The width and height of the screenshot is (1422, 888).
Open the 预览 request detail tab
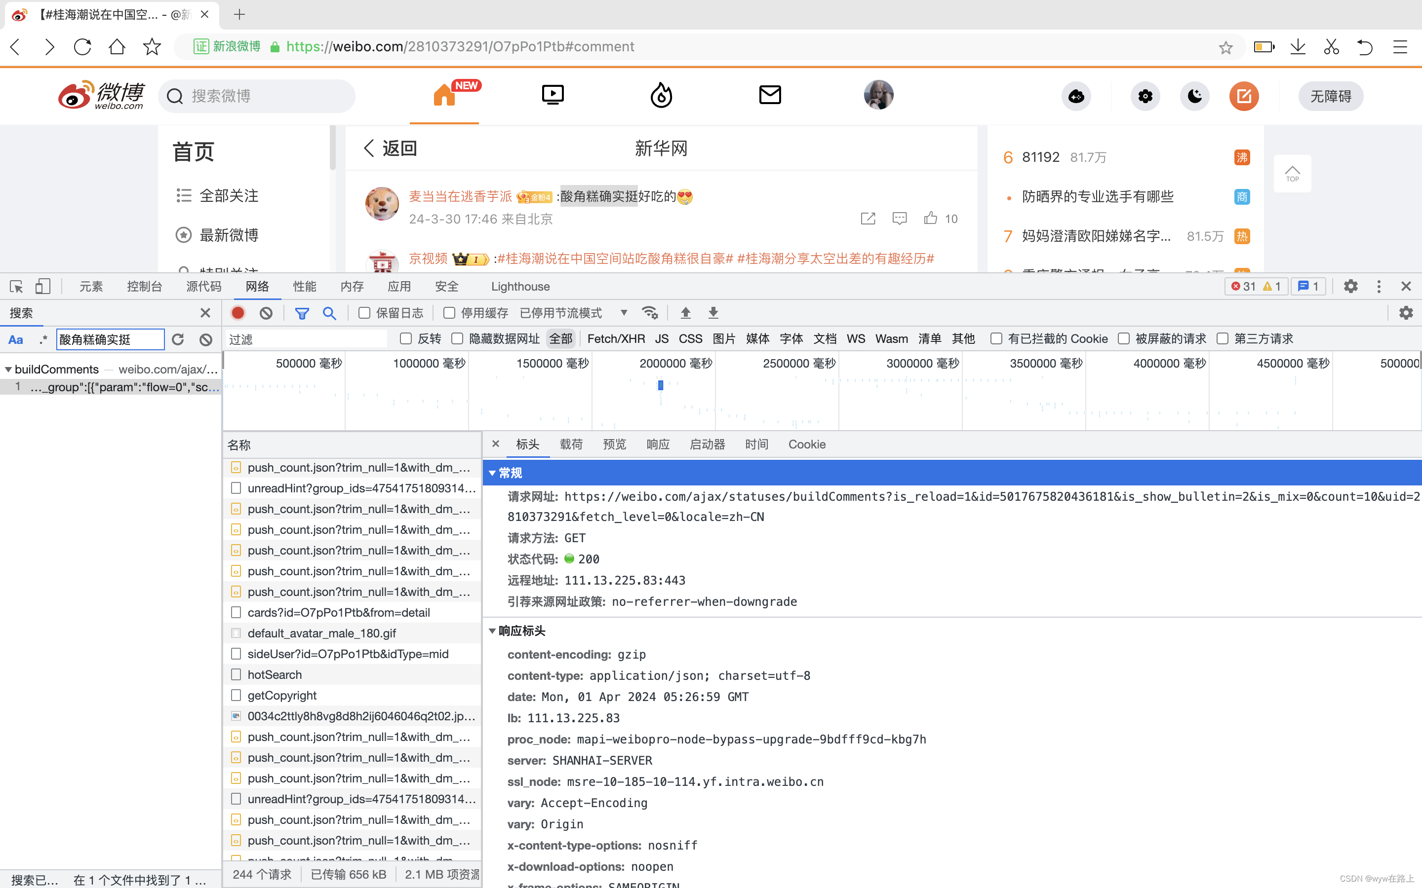coord(614,444)
